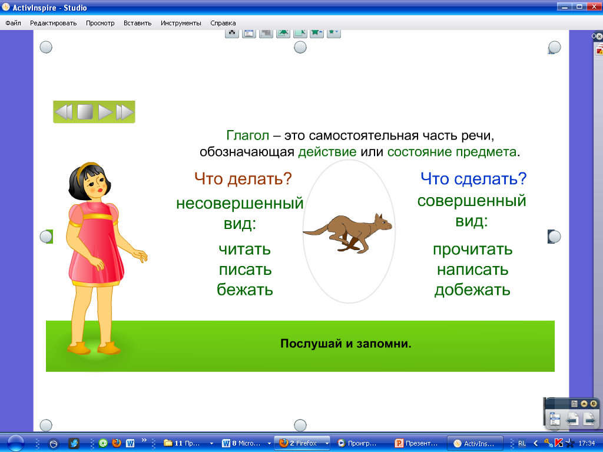Click the move/resize arrows icon in object toolbar
This screenshot has height=452, width=603.
[x=232, y=33]
